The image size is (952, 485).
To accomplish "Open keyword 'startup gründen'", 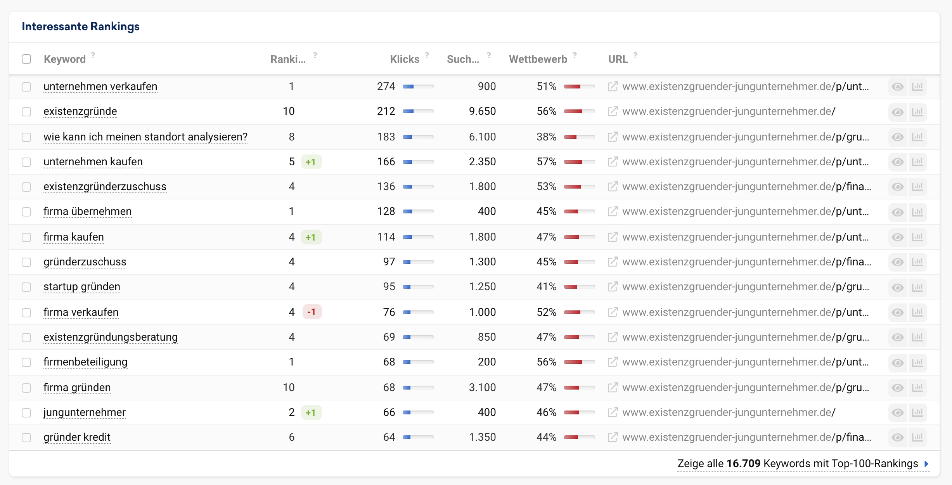I will click(x=82, y=287).
